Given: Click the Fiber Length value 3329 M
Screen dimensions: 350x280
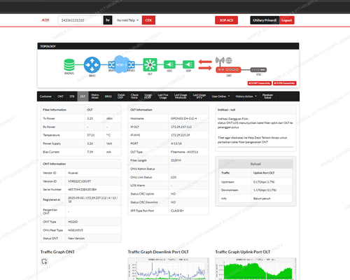Looking at the screenshot, I should pos(176,160).
